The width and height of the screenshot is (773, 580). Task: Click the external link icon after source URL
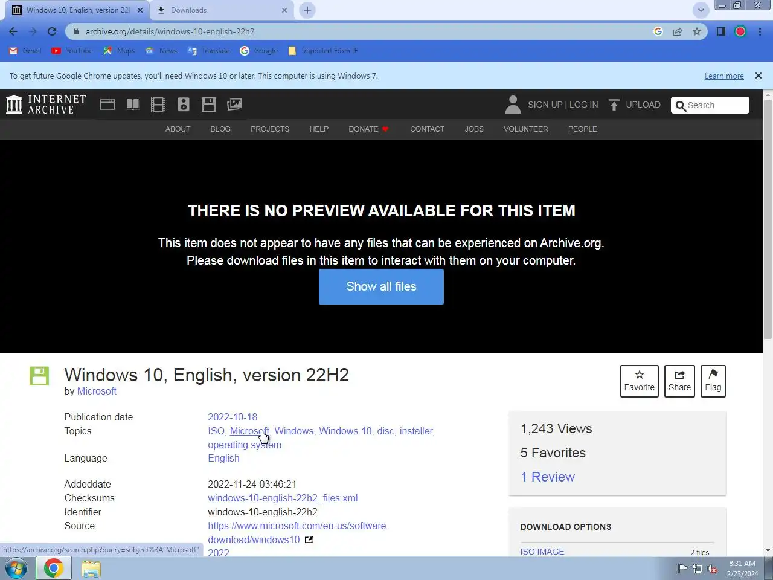(x=309, y=540)
